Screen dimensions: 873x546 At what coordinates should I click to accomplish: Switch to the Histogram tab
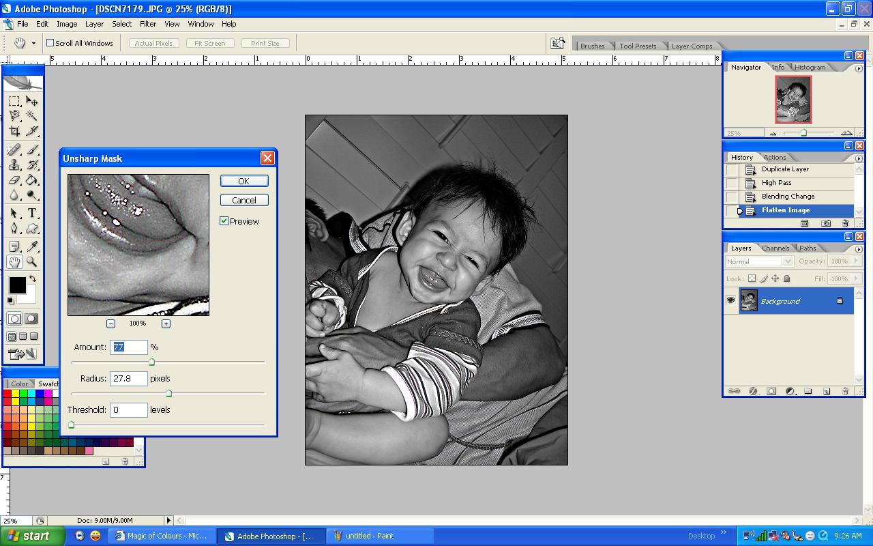[x=810, y=67]
